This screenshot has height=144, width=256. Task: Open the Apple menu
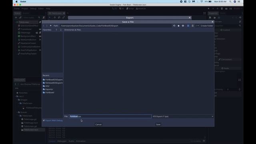(x=16, y=2)
